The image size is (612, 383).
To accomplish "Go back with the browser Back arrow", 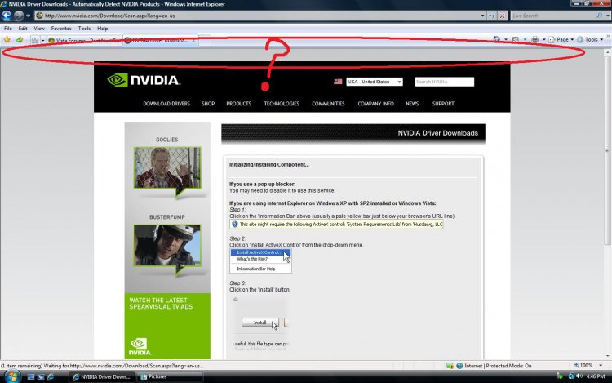I will (7, 16).
